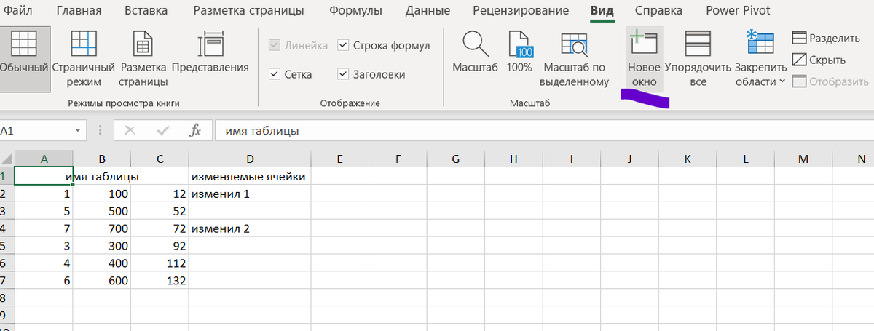Switch to the Data (Данные) tab

(428, 11)
